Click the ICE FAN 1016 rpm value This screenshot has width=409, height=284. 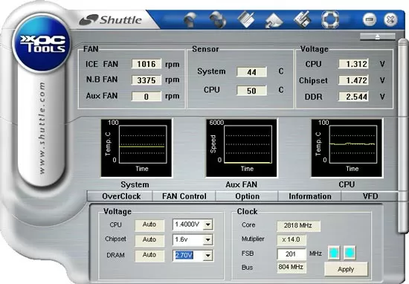(146, 64)
